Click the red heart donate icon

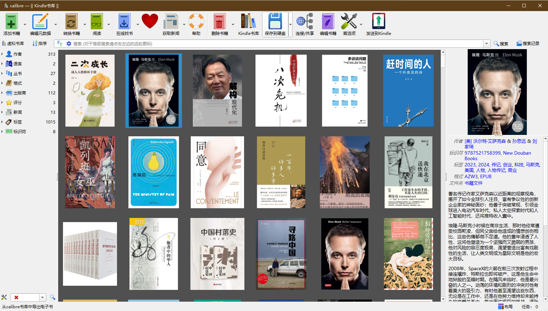(150, 21)
